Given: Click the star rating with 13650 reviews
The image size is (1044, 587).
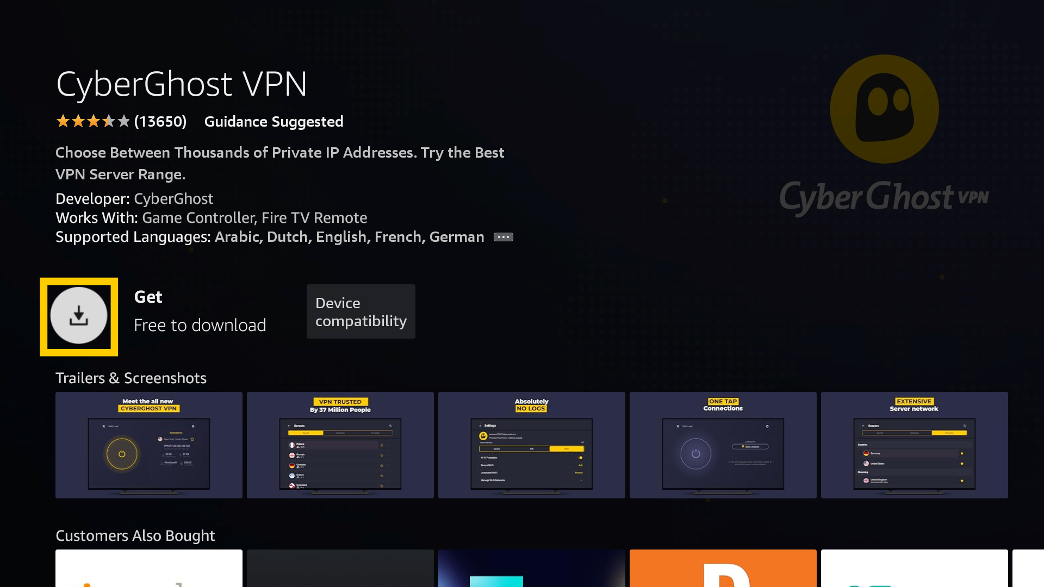Looking at the screenshot, I should point(121,121).
